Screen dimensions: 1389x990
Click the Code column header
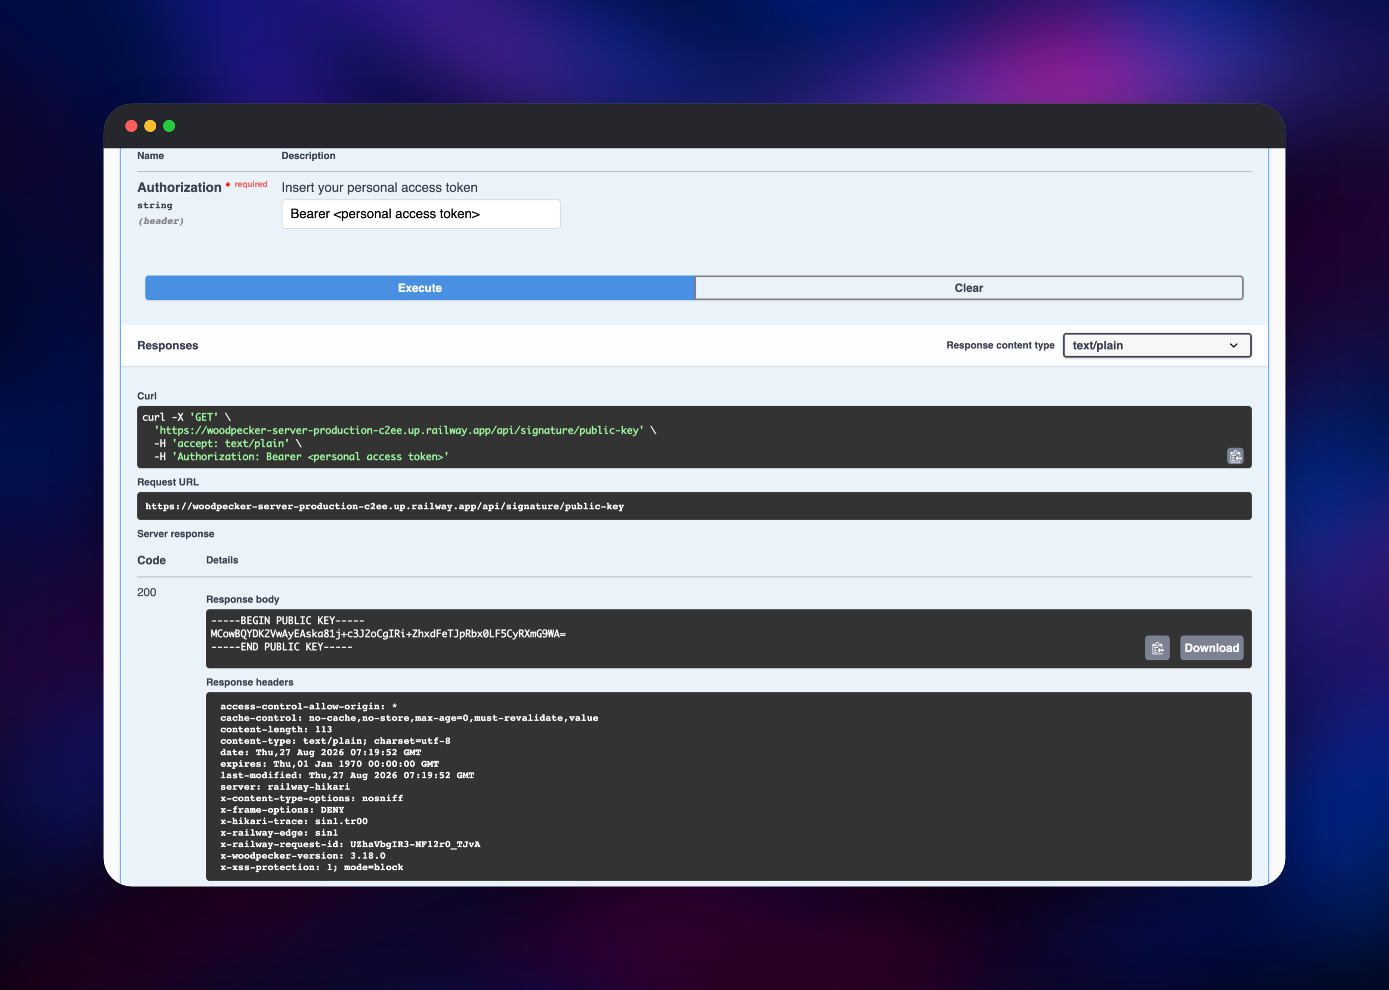151,560
